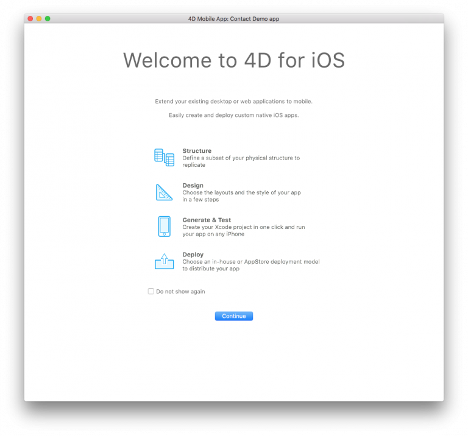468x436 pixels.
Task: Click the Structure database tables icon
Action: pyautogui.click(x=164, y=157)
